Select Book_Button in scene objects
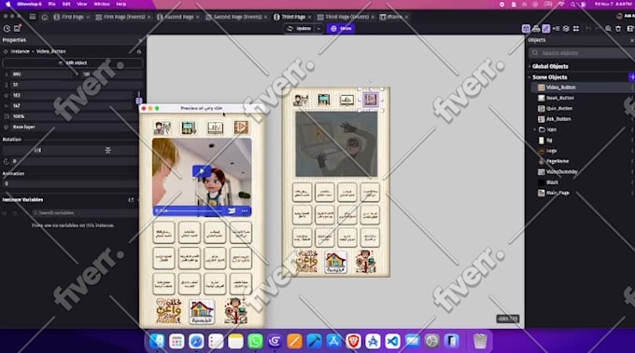 coord(560,98)
